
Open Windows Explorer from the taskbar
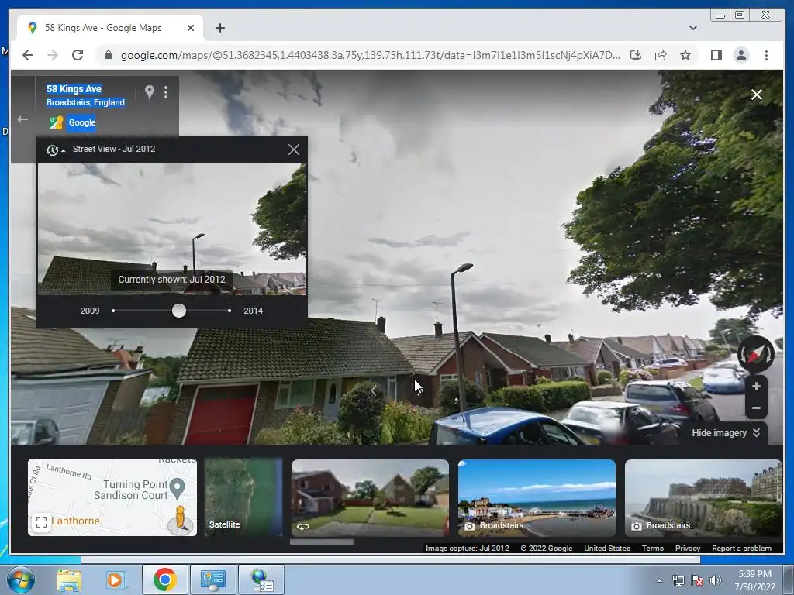click(x=68, y=580)
